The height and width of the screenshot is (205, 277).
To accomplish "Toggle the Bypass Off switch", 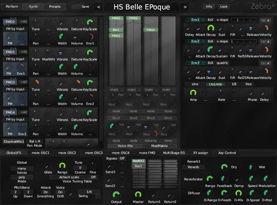I will 122,159.
